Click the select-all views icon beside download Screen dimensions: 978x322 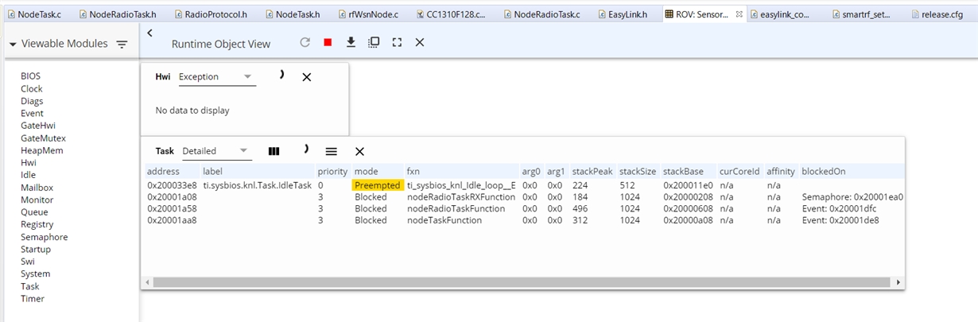pyautogui.click(x=374, y=43)
